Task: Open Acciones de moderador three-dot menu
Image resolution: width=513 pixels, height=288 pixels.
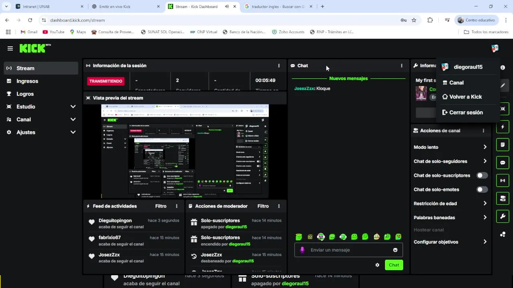Action: (x=279, y=206)
